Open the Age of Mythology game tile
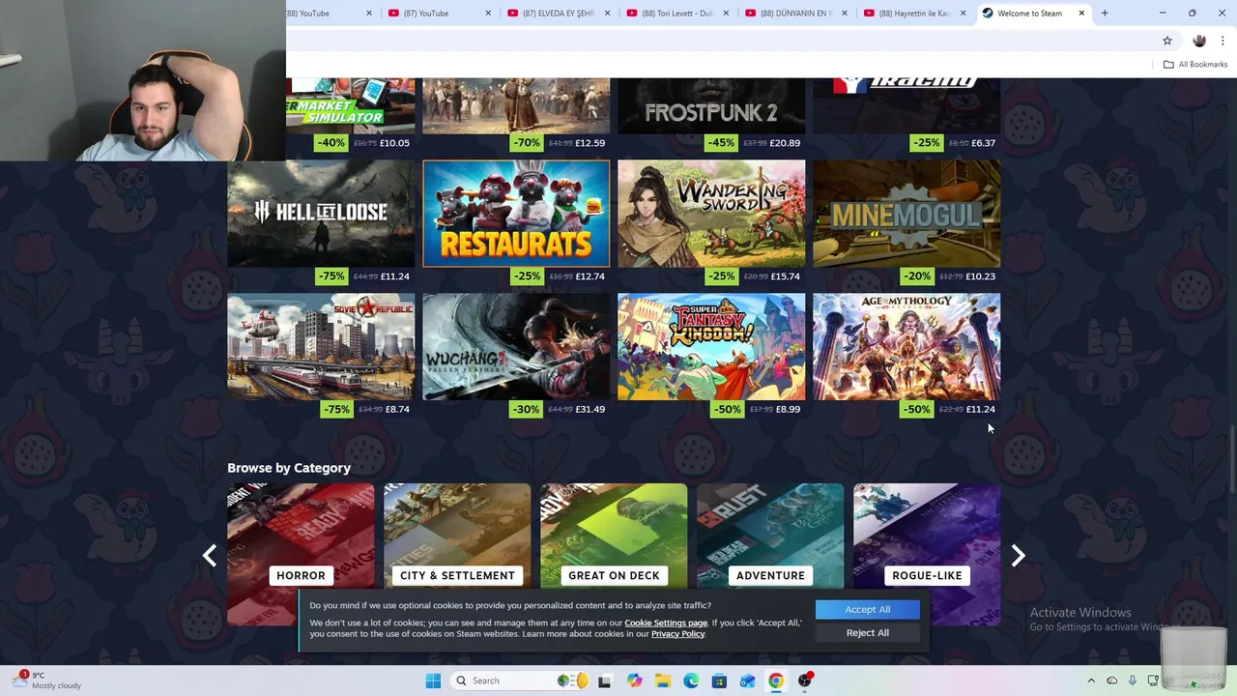1237x696 pixels. (x=906, y=346)
